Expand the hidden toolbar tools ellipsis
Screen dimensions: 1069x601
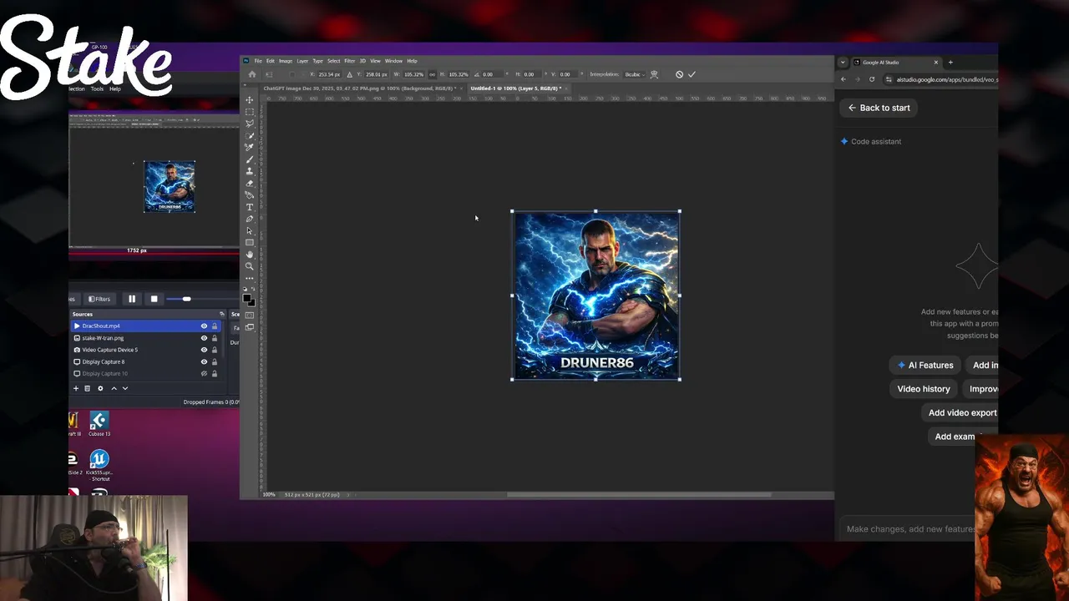pyautogui.click(x=249, y=279)
